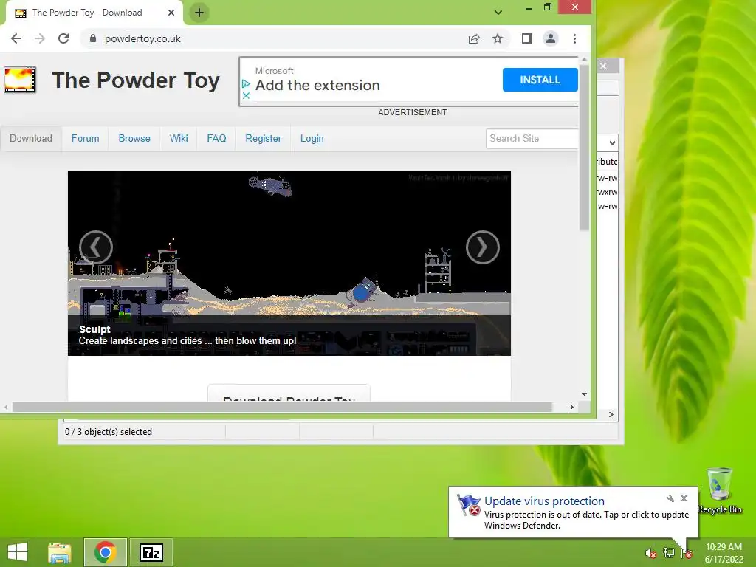This screenshot has width=756, height=567.
Task: Close the background file manager window
Action: pos(603,66)
